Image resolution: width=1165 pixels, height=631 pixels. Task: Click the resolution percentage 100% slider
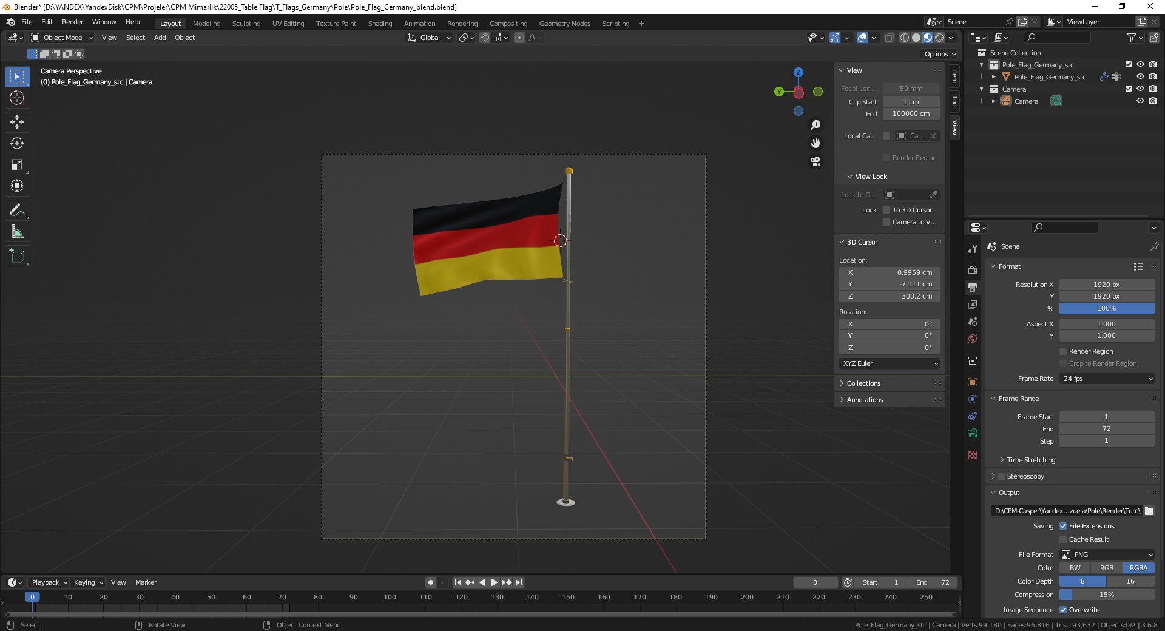click(1107, 308)
